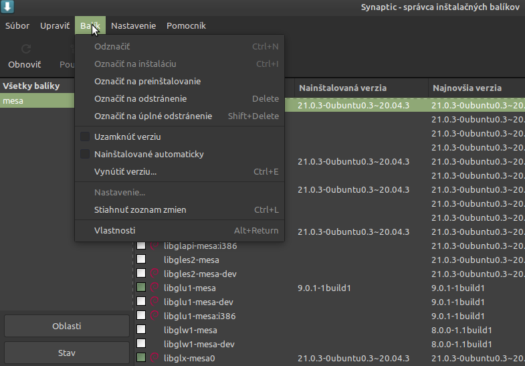Click Debian swirl icon beside libglu1-mesa-dev

pos(154,302)
